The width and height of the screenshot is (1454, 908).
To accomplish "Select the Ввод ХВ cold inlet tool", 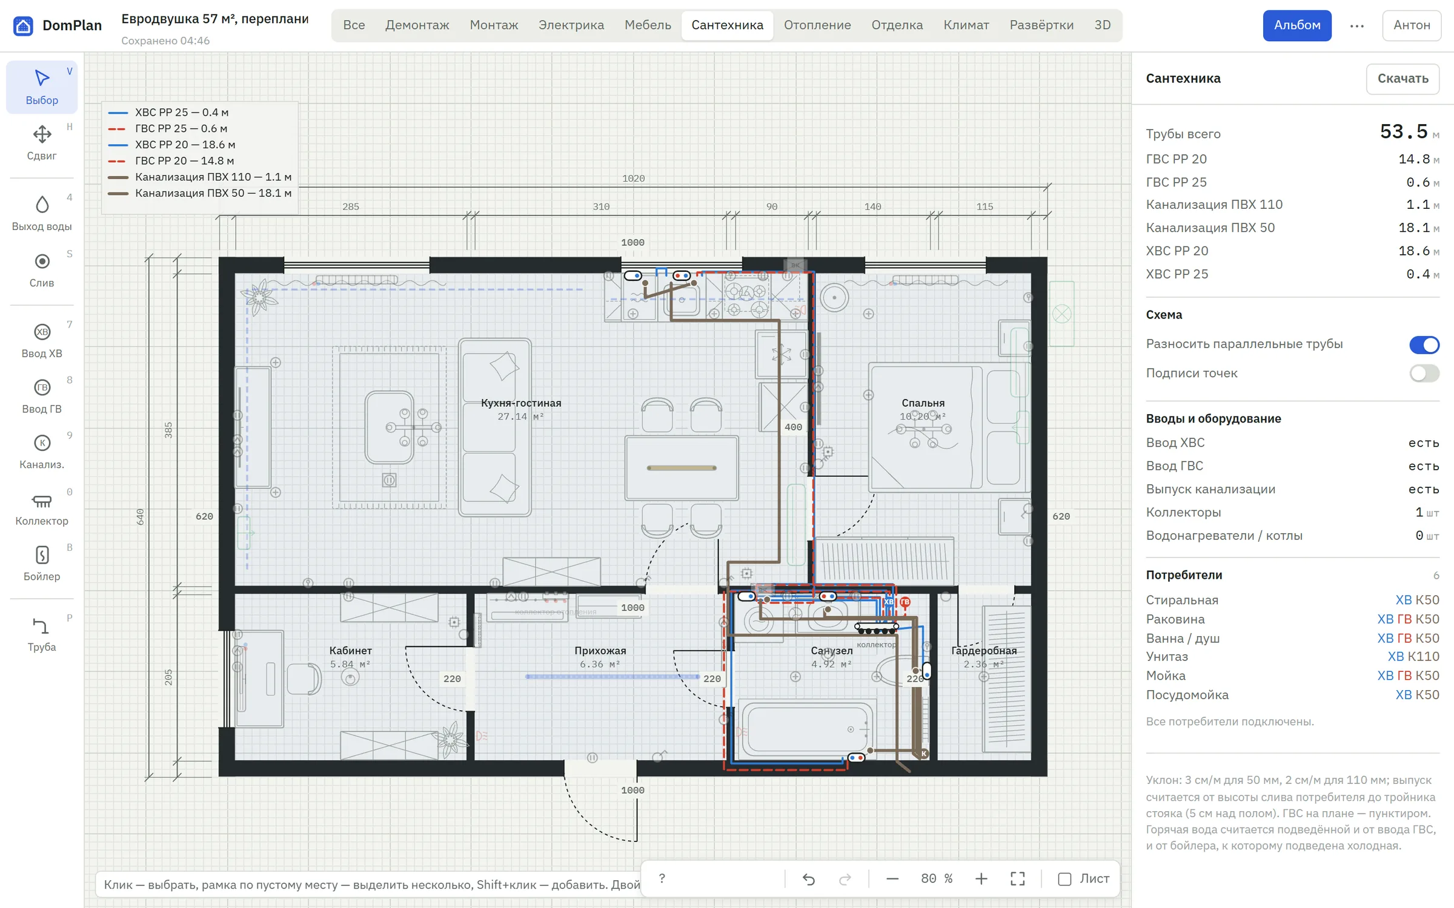I will tap(42, 341).
